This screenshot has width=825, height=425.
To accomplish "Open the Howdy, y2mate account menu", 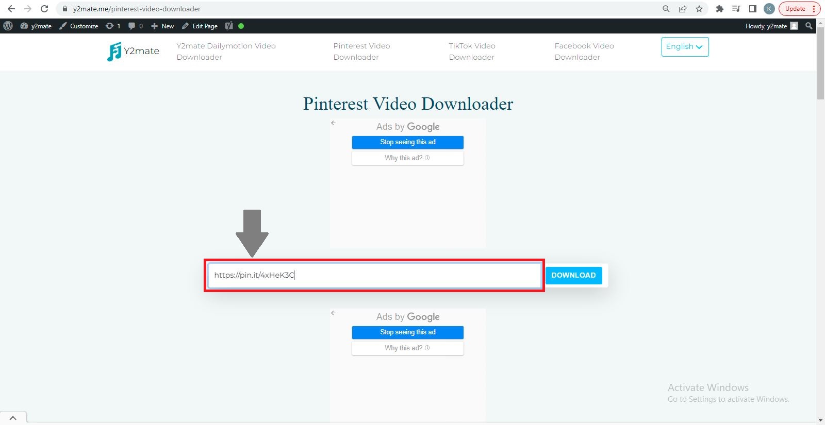I will 771,26.
